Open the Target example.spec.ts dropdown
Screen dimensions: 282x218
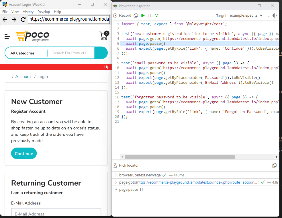click(x=246, y=15)
